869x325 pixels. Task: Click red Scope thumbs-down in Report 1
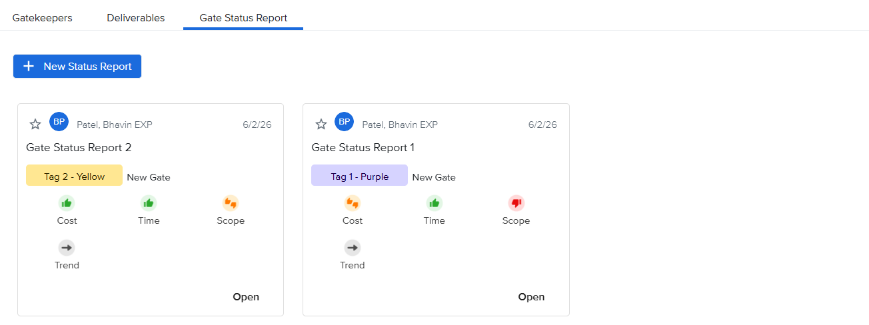pyautogui.click(x=516, y=203)
